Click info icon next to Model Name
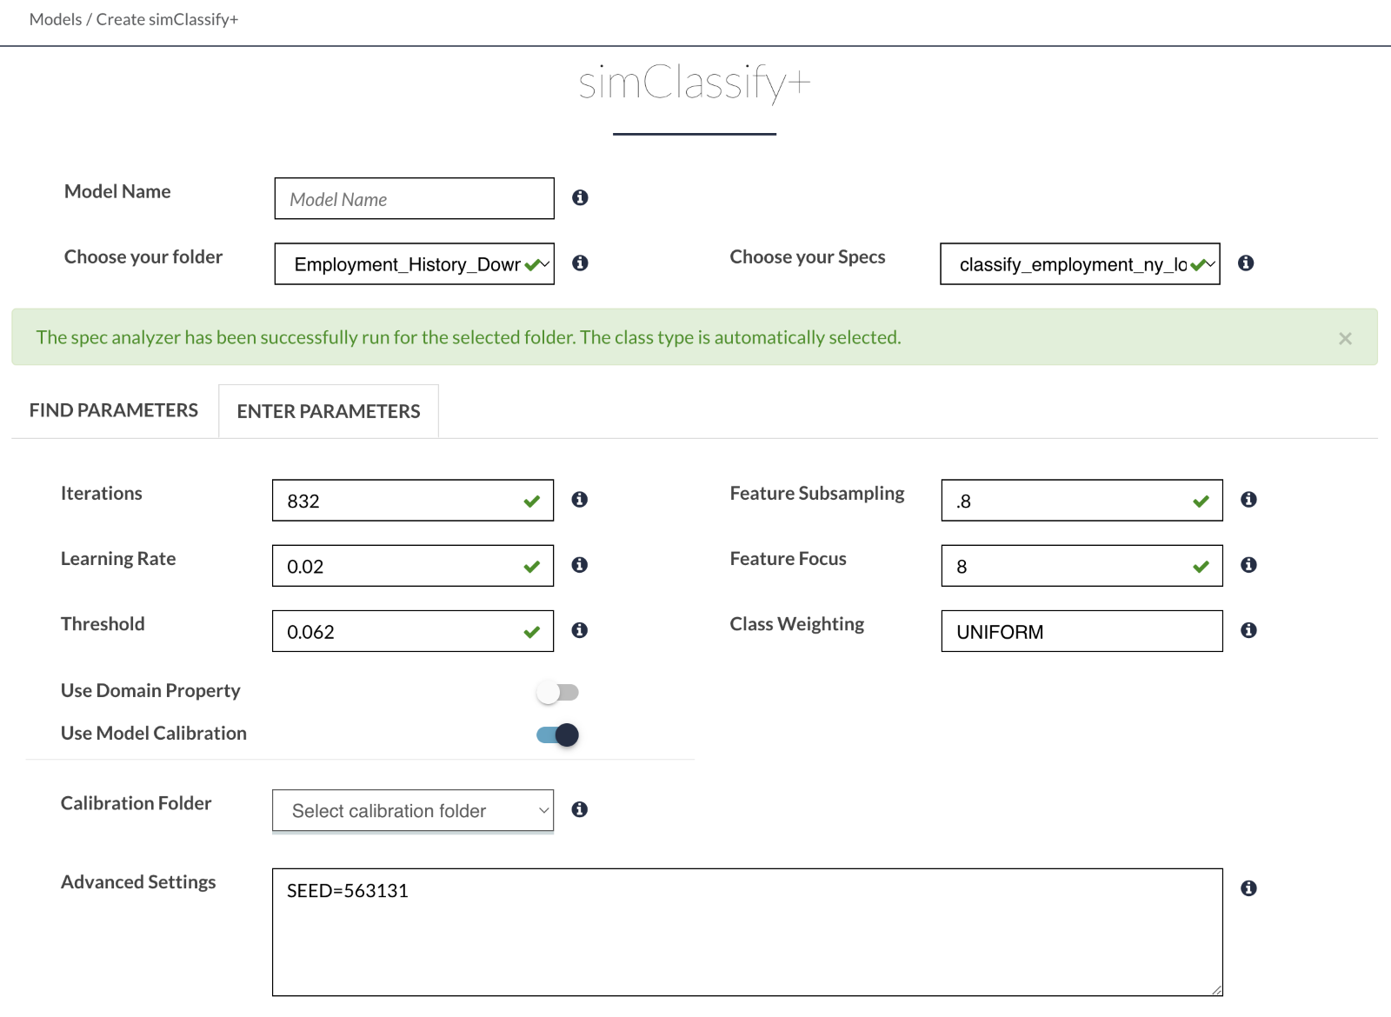Image resolution: width=1391 pixels, height=1017 pixels. point(580,198)
